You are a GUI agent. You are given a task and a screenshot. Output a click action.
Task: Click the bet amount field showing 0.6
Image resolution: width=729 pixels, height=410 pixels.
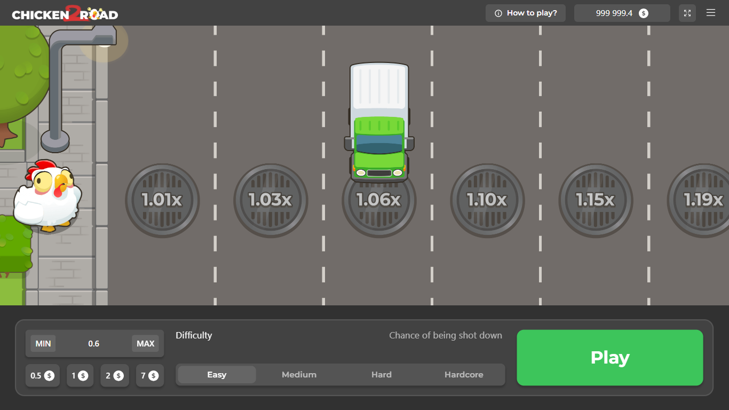[x=94, y=344]
